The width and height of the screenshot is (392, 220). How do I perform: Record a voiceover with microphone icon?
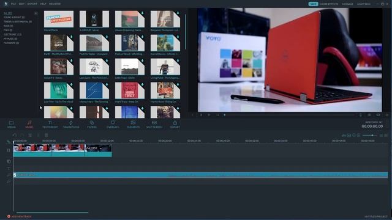point(361,115)
